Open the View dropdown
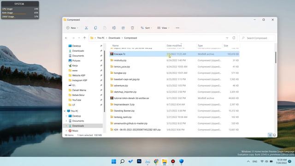Viewport: 295px width, 166px height. [x=163, y=28]
